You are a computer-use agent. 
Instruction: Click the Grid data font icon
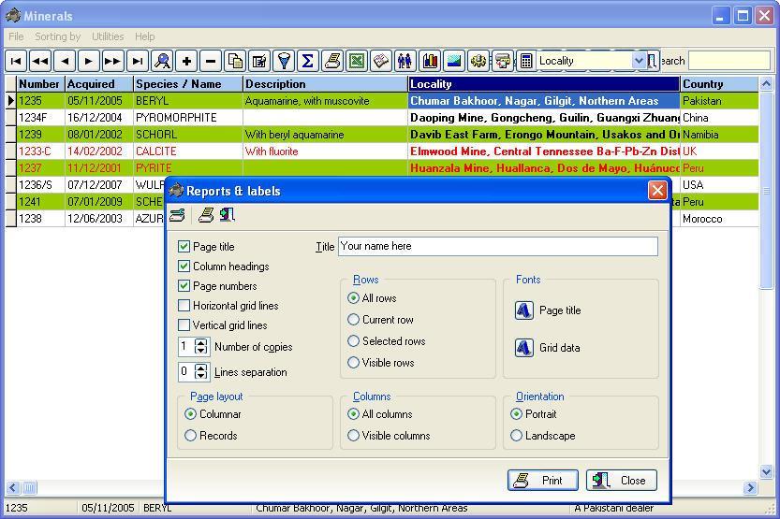coord(524,348)
